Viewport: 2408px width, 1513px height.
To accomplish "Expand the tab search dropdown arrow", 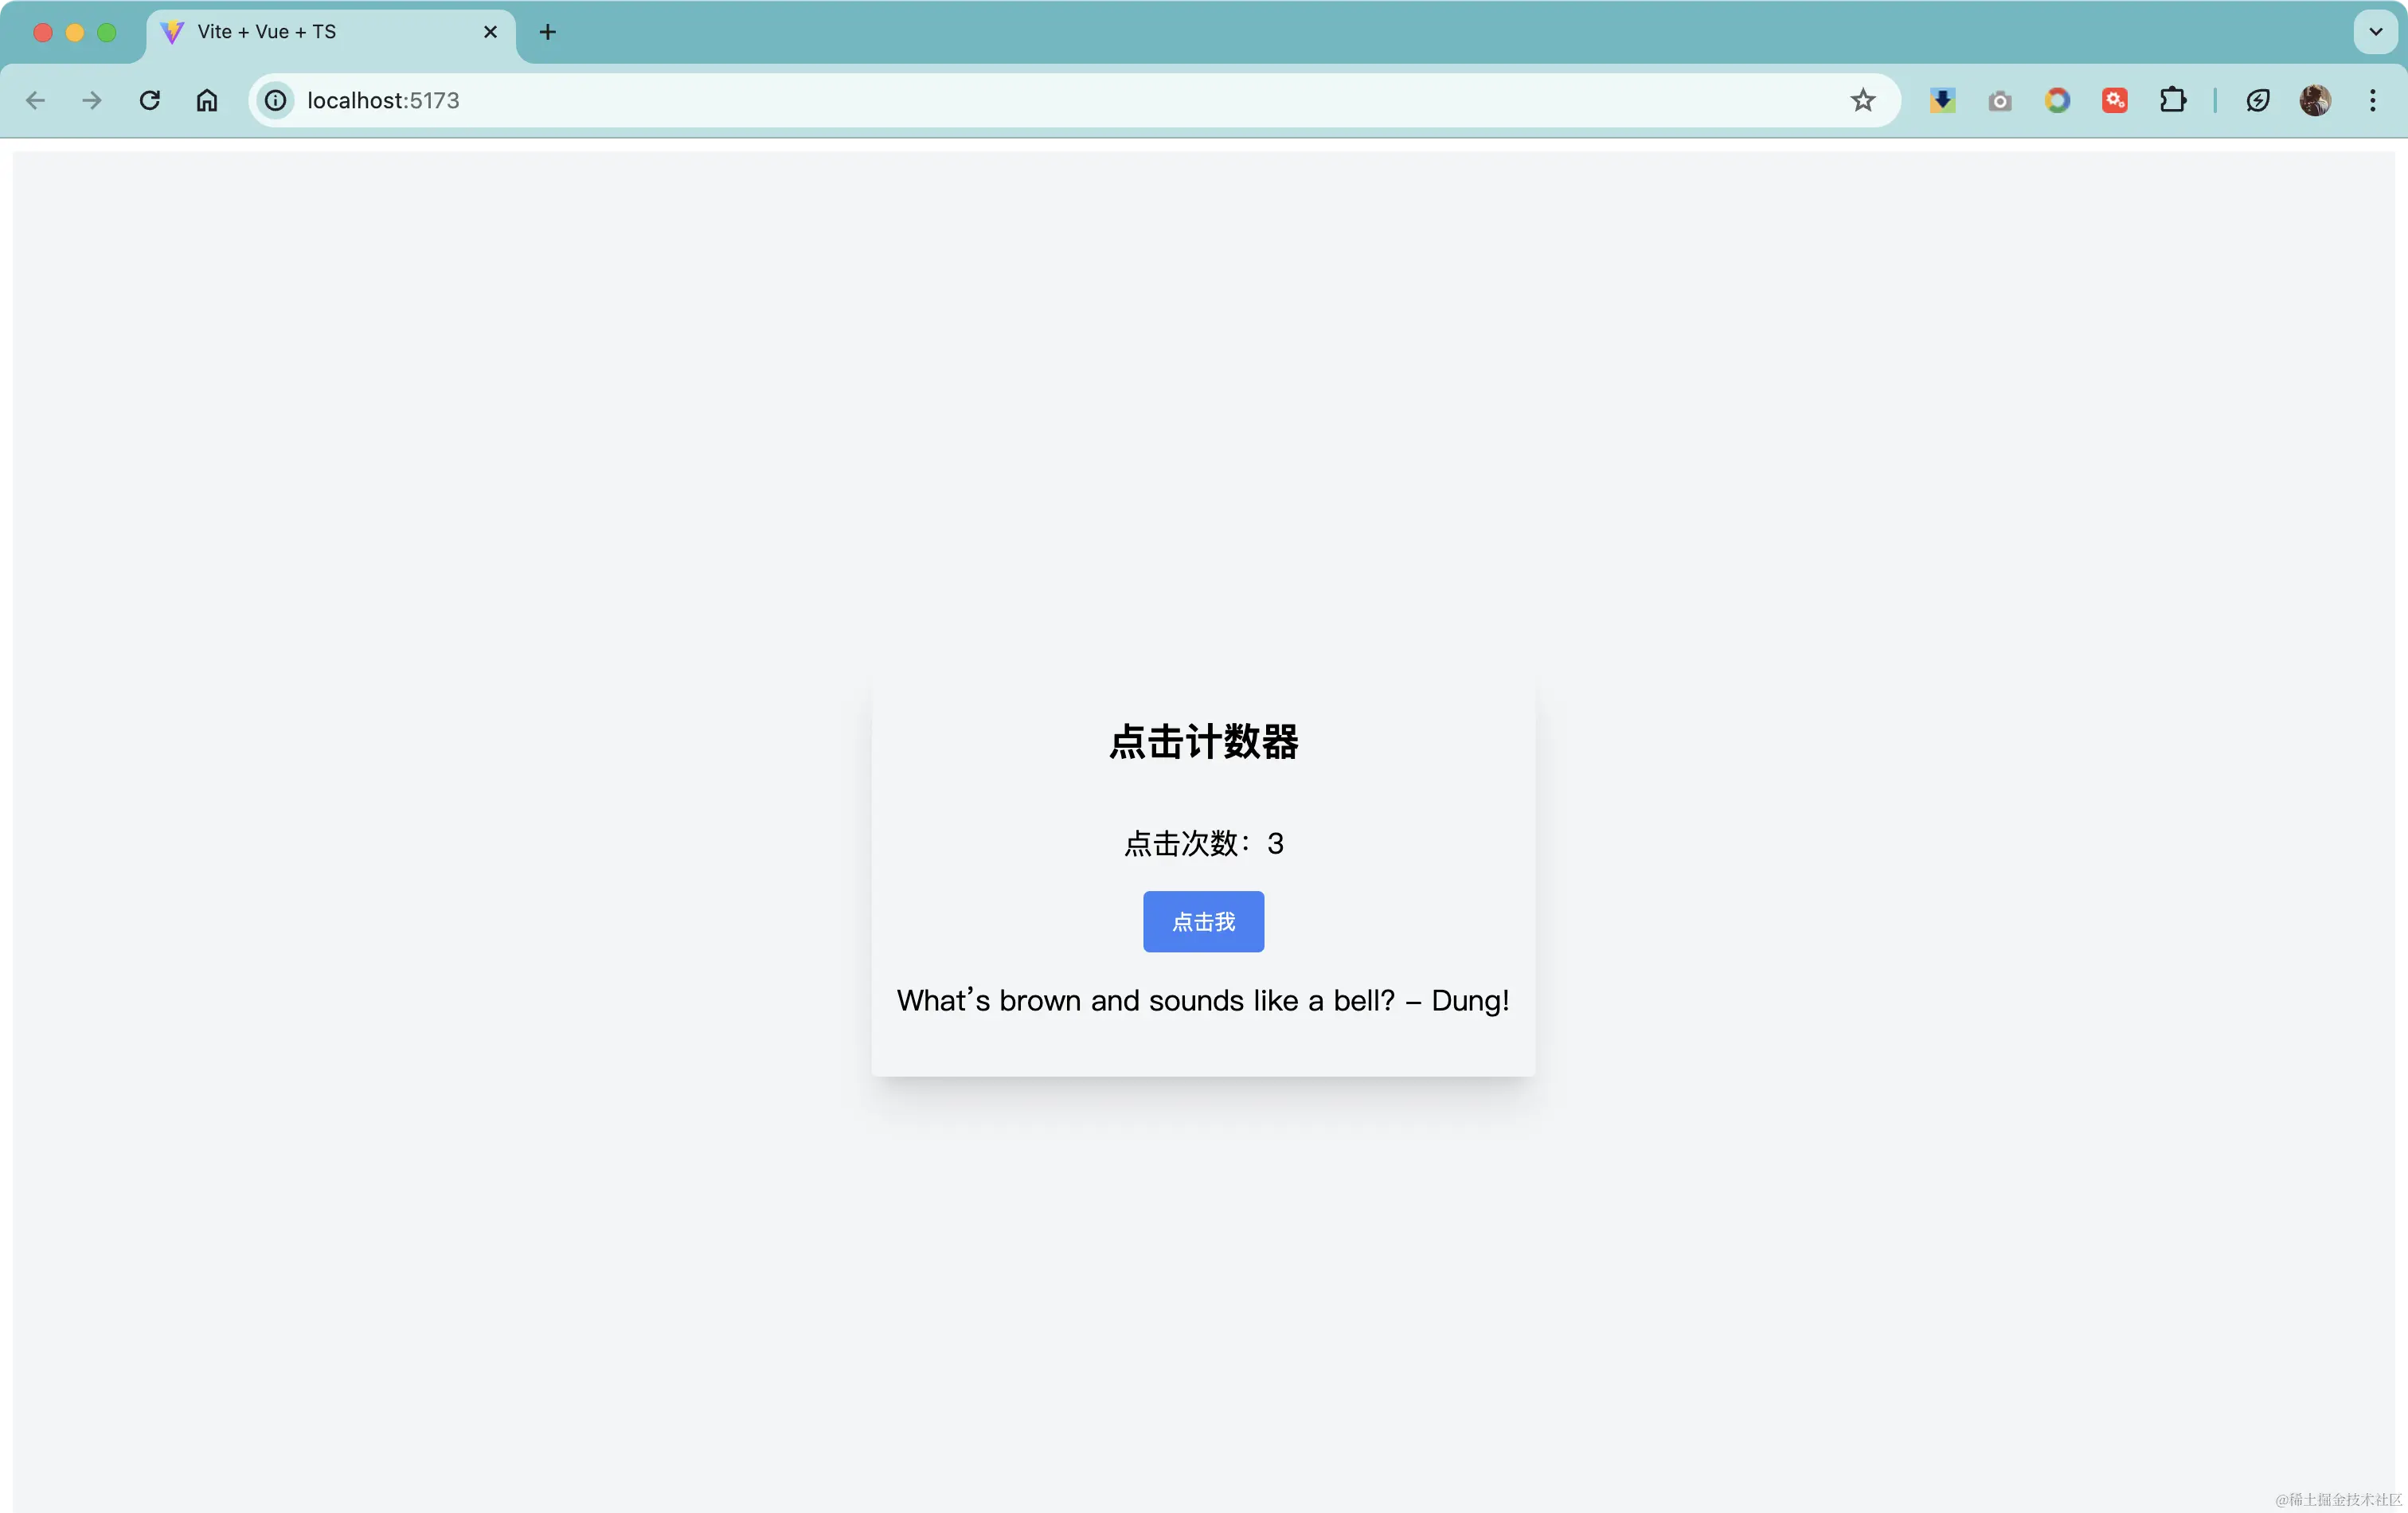I will pyautogui.click(x=2375, y=32).
